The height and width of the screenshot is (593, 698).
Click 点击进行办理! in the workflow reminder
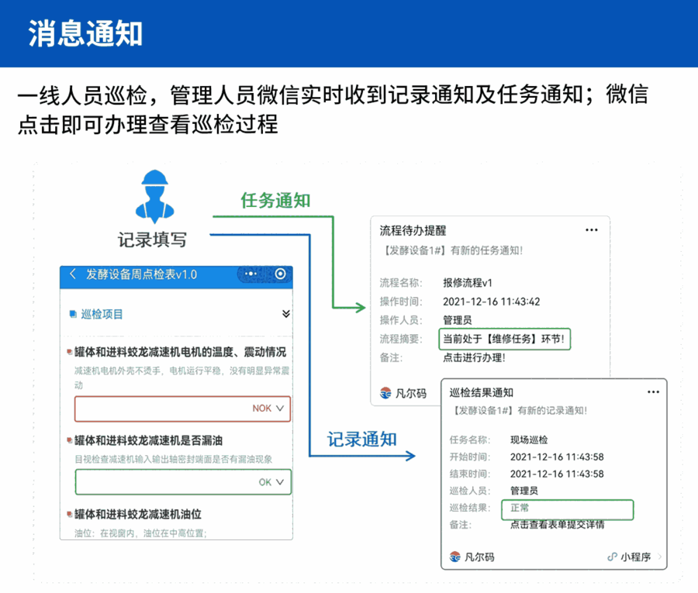[474, 357]
